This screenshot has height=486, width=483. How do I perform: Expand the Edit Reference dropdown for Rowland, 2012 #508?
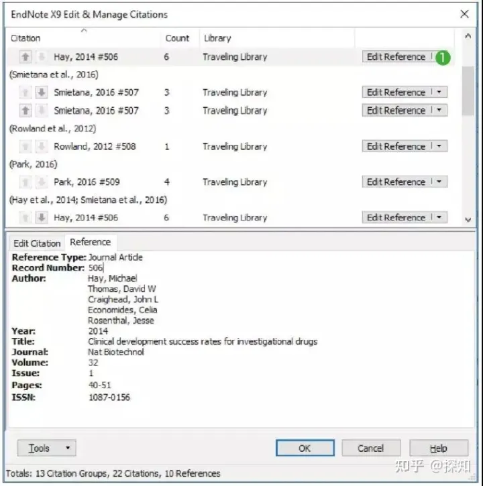(x=439, y=146)
